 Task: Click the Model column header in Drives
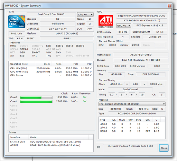[x=58, y=137]
